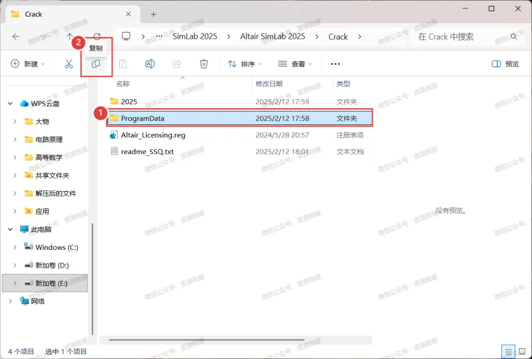
Task: Open the three-dot See more menu
Action: pos(335,64)
